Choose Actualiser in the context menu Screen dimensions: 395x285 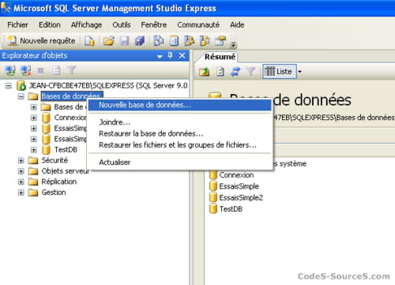pos(179,163)
